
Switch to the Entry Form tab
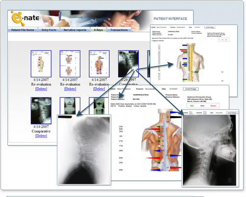(x=49, y=30)
